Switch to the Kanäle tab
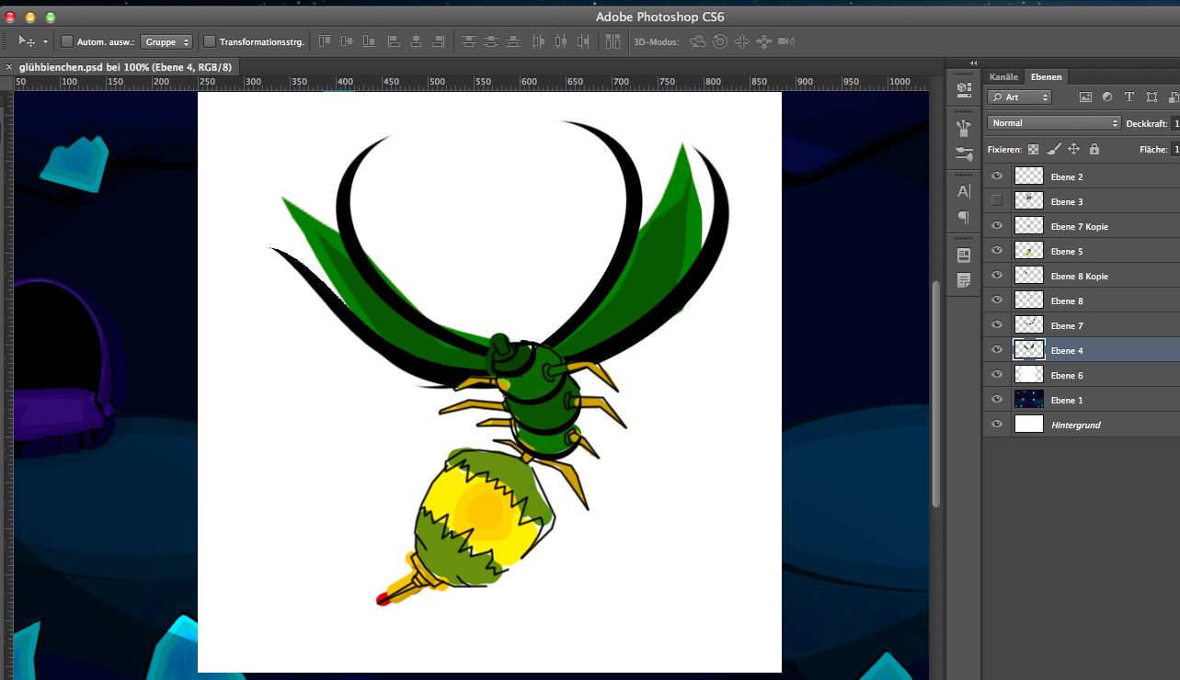 1003,77
